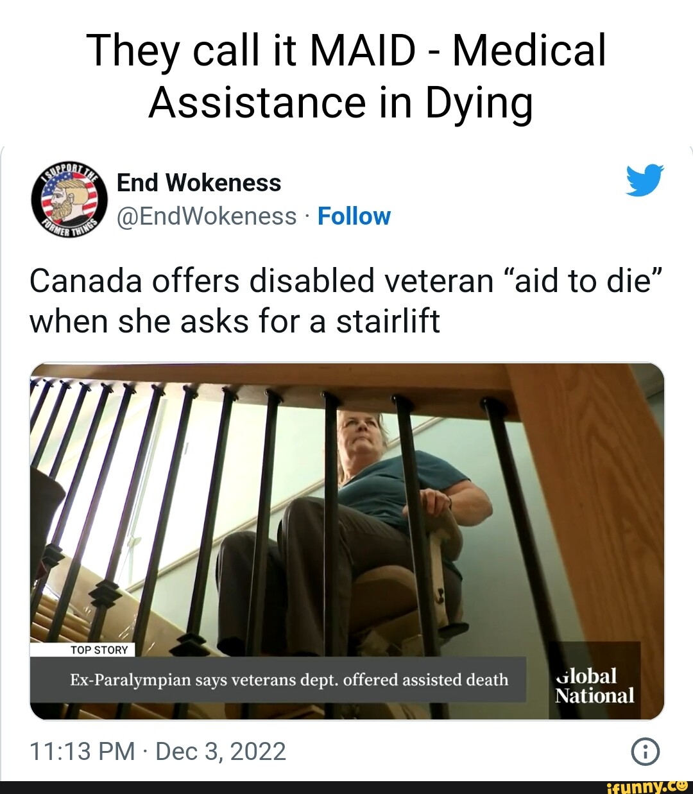Image resolution: width=693 pixels, height=794 pixels.
Task: Play the stairlift news video thumbnail
Action: click(x=347, y=541)
